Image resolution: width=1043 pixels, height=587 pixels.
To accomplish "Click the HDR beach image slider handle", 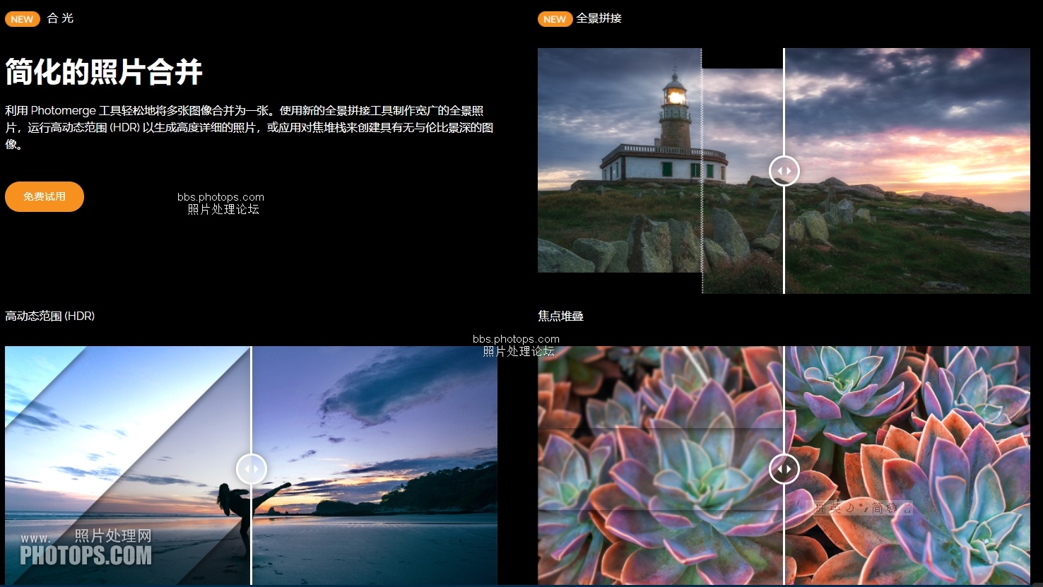I will [251, 468].
